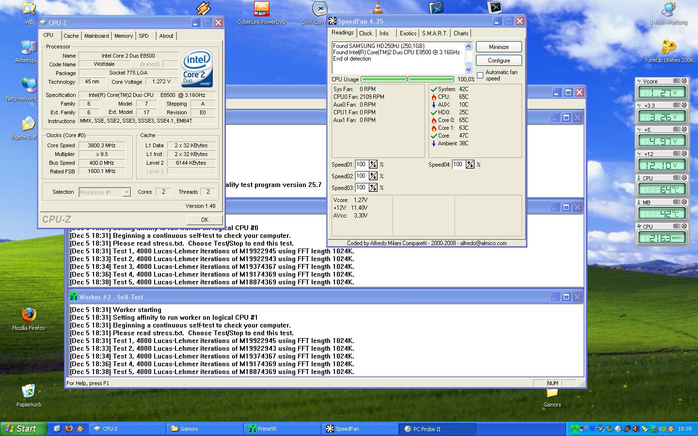
Task: Click Speed04 percentage input field
Action: click(459, 165)
